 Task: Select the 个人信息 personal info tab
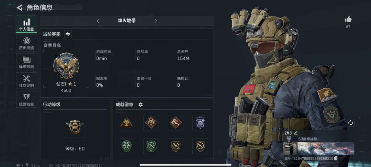click(x=26, y=24)
